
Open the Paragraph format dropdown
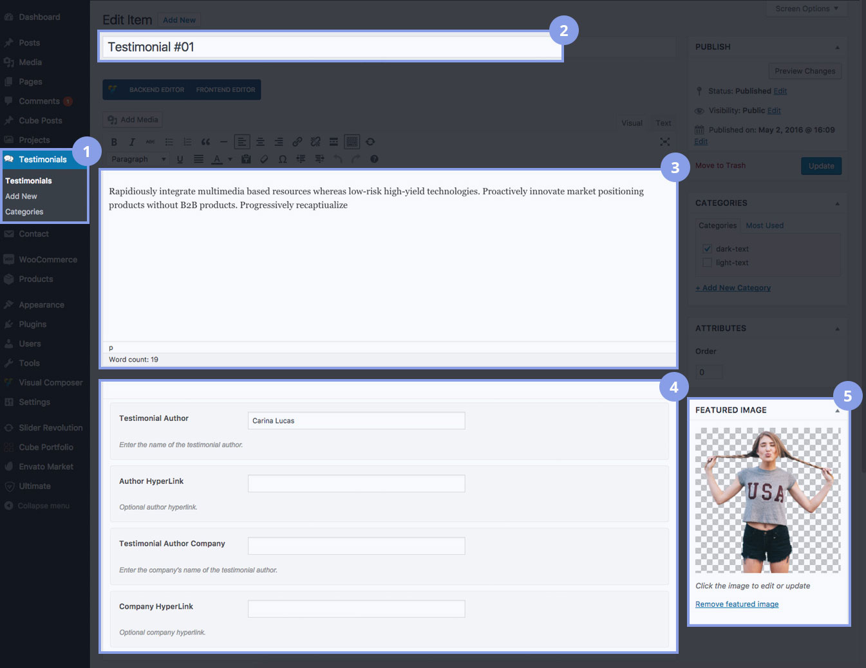[x=138, y=159]
